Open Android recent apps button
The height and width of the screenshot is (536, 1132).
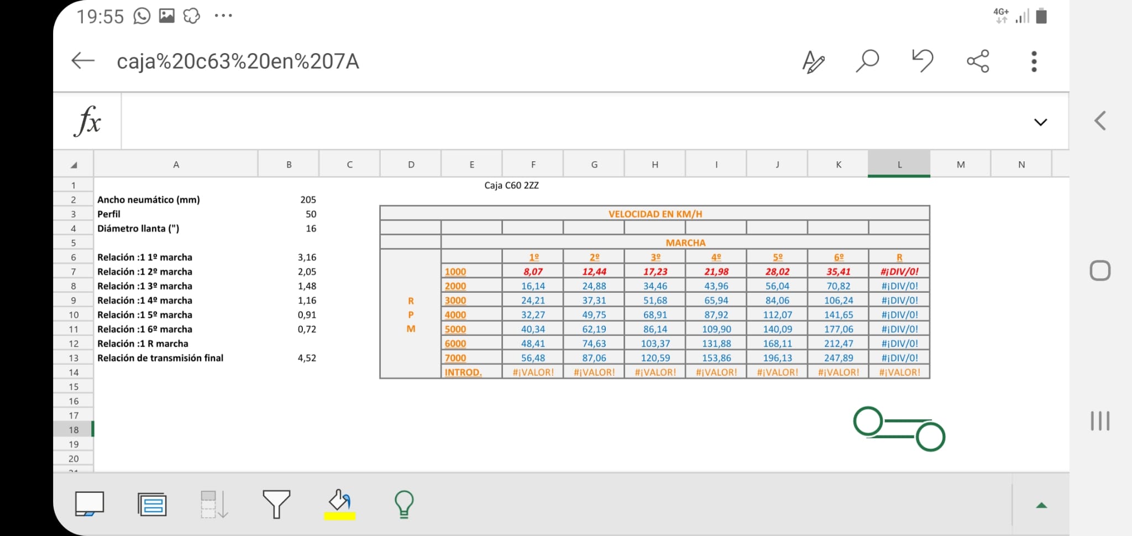[x=1100, y=421]
